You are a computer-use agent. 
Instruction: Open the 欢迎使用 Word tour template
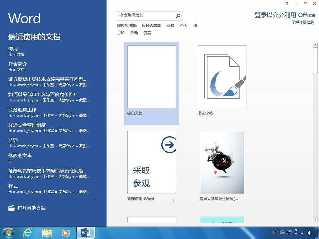coord(152,166)
